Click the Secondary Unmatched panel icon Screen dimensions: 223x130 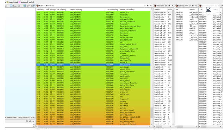200,6
